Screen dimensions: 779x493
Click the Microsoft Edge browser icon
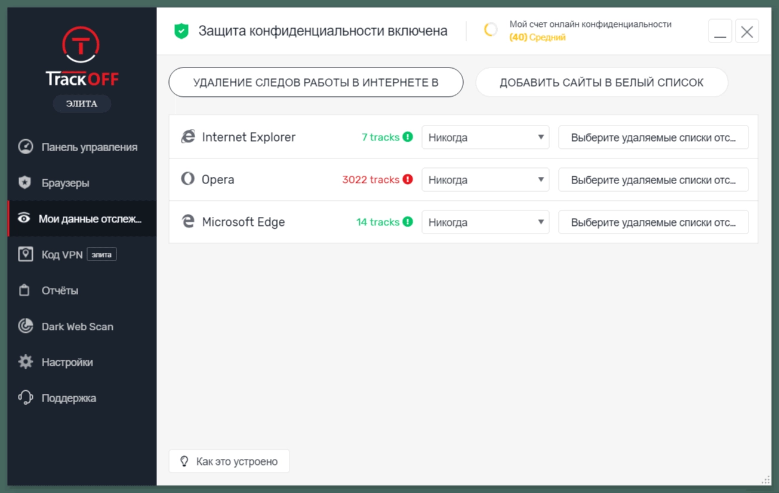[188, 222]
